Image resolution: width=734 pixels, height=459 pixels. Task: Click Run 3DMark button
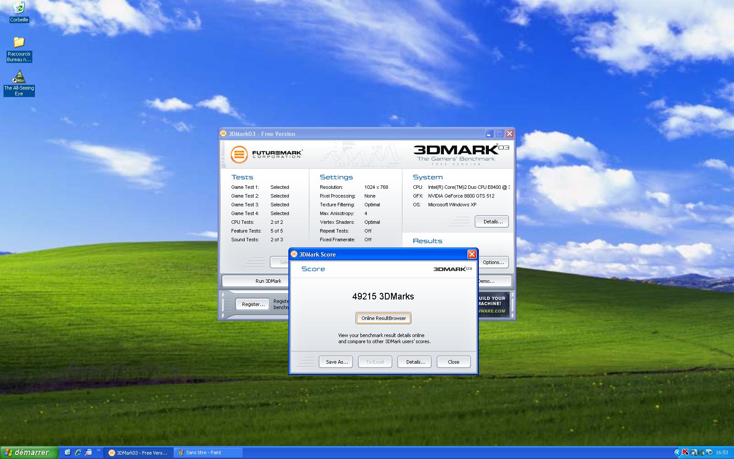[256, 281]
